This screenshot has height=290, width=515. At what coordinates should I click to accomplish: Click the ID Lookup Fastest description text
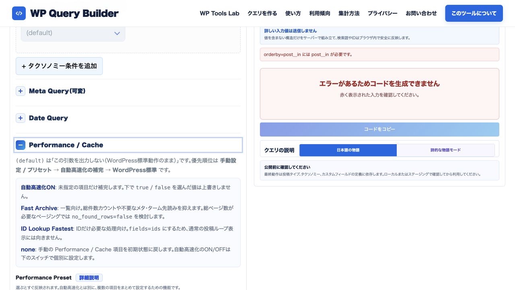tap(128, 233)
